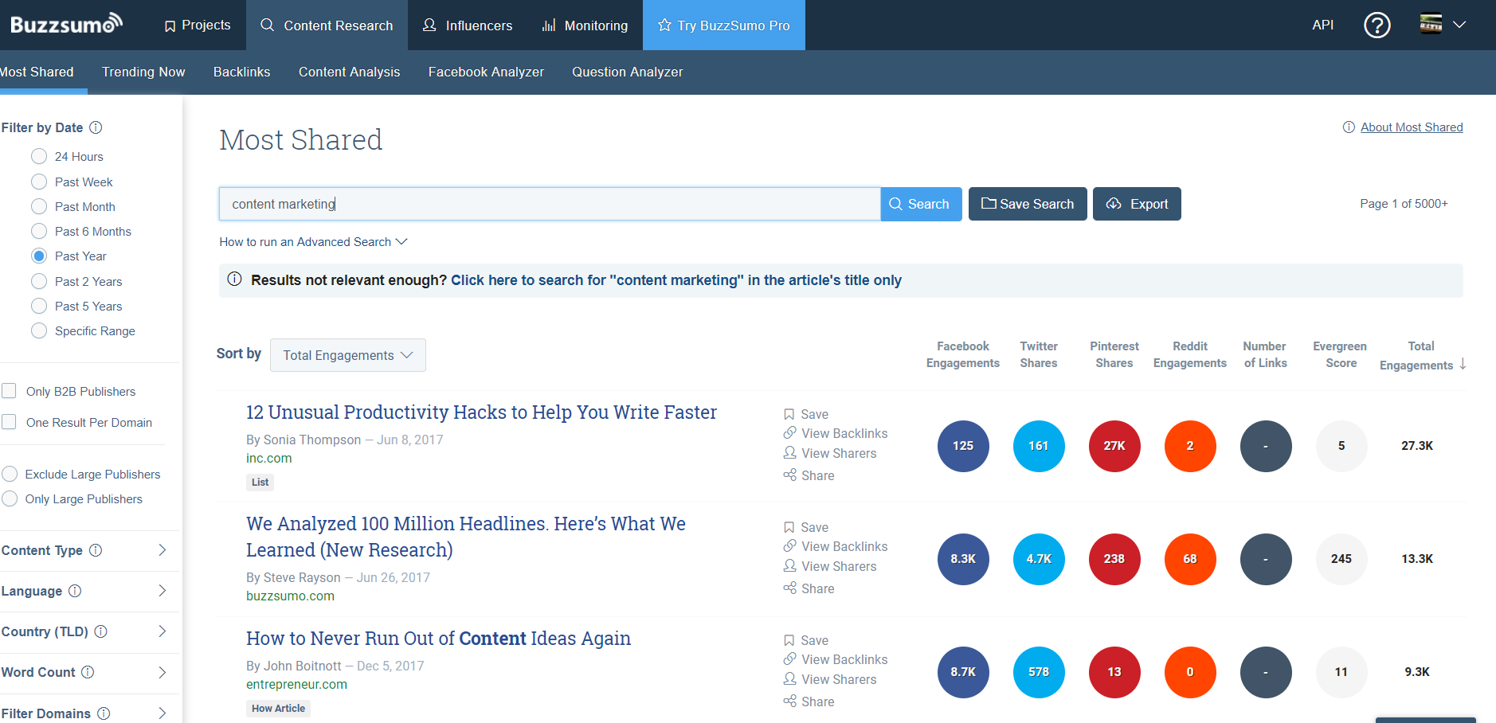Click Pinterest shares circle showing 238
1496x723 pixels.
1114,559
